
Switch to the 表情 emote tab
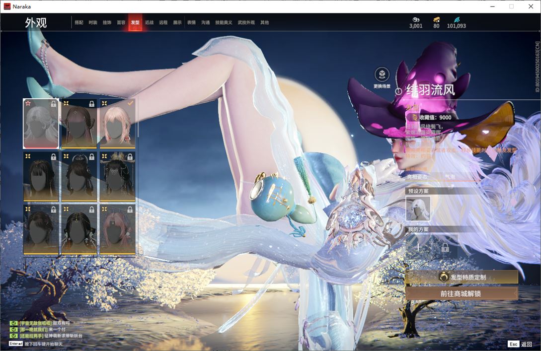point(191,22)
